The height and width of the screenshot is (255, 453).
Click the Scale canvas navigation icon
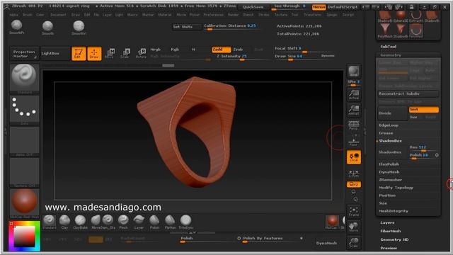tap(354, 242)
